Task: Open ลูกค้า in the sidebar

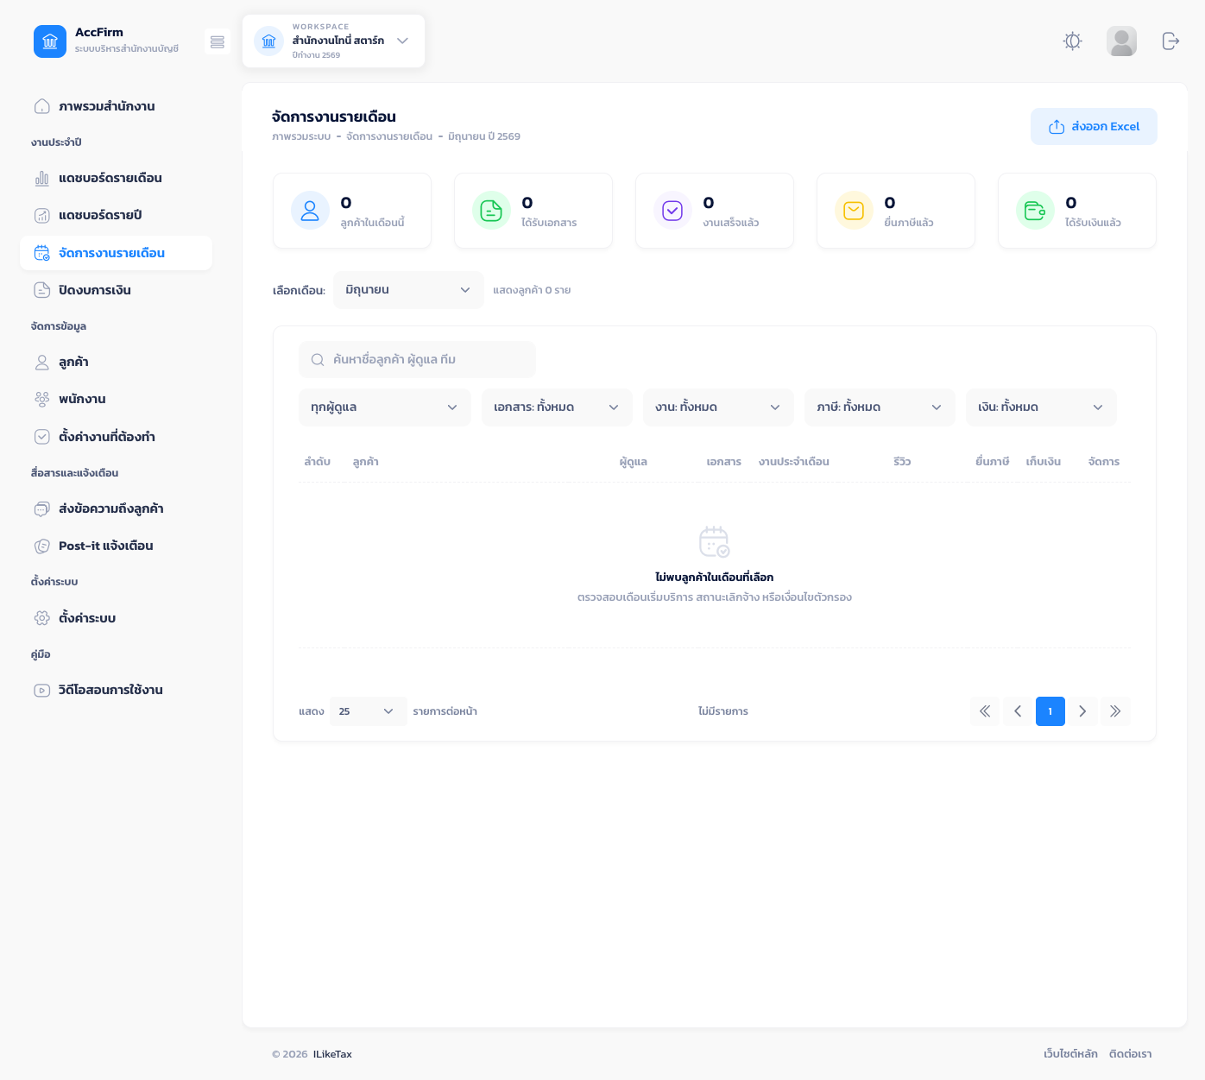Action: click(116, 362)
